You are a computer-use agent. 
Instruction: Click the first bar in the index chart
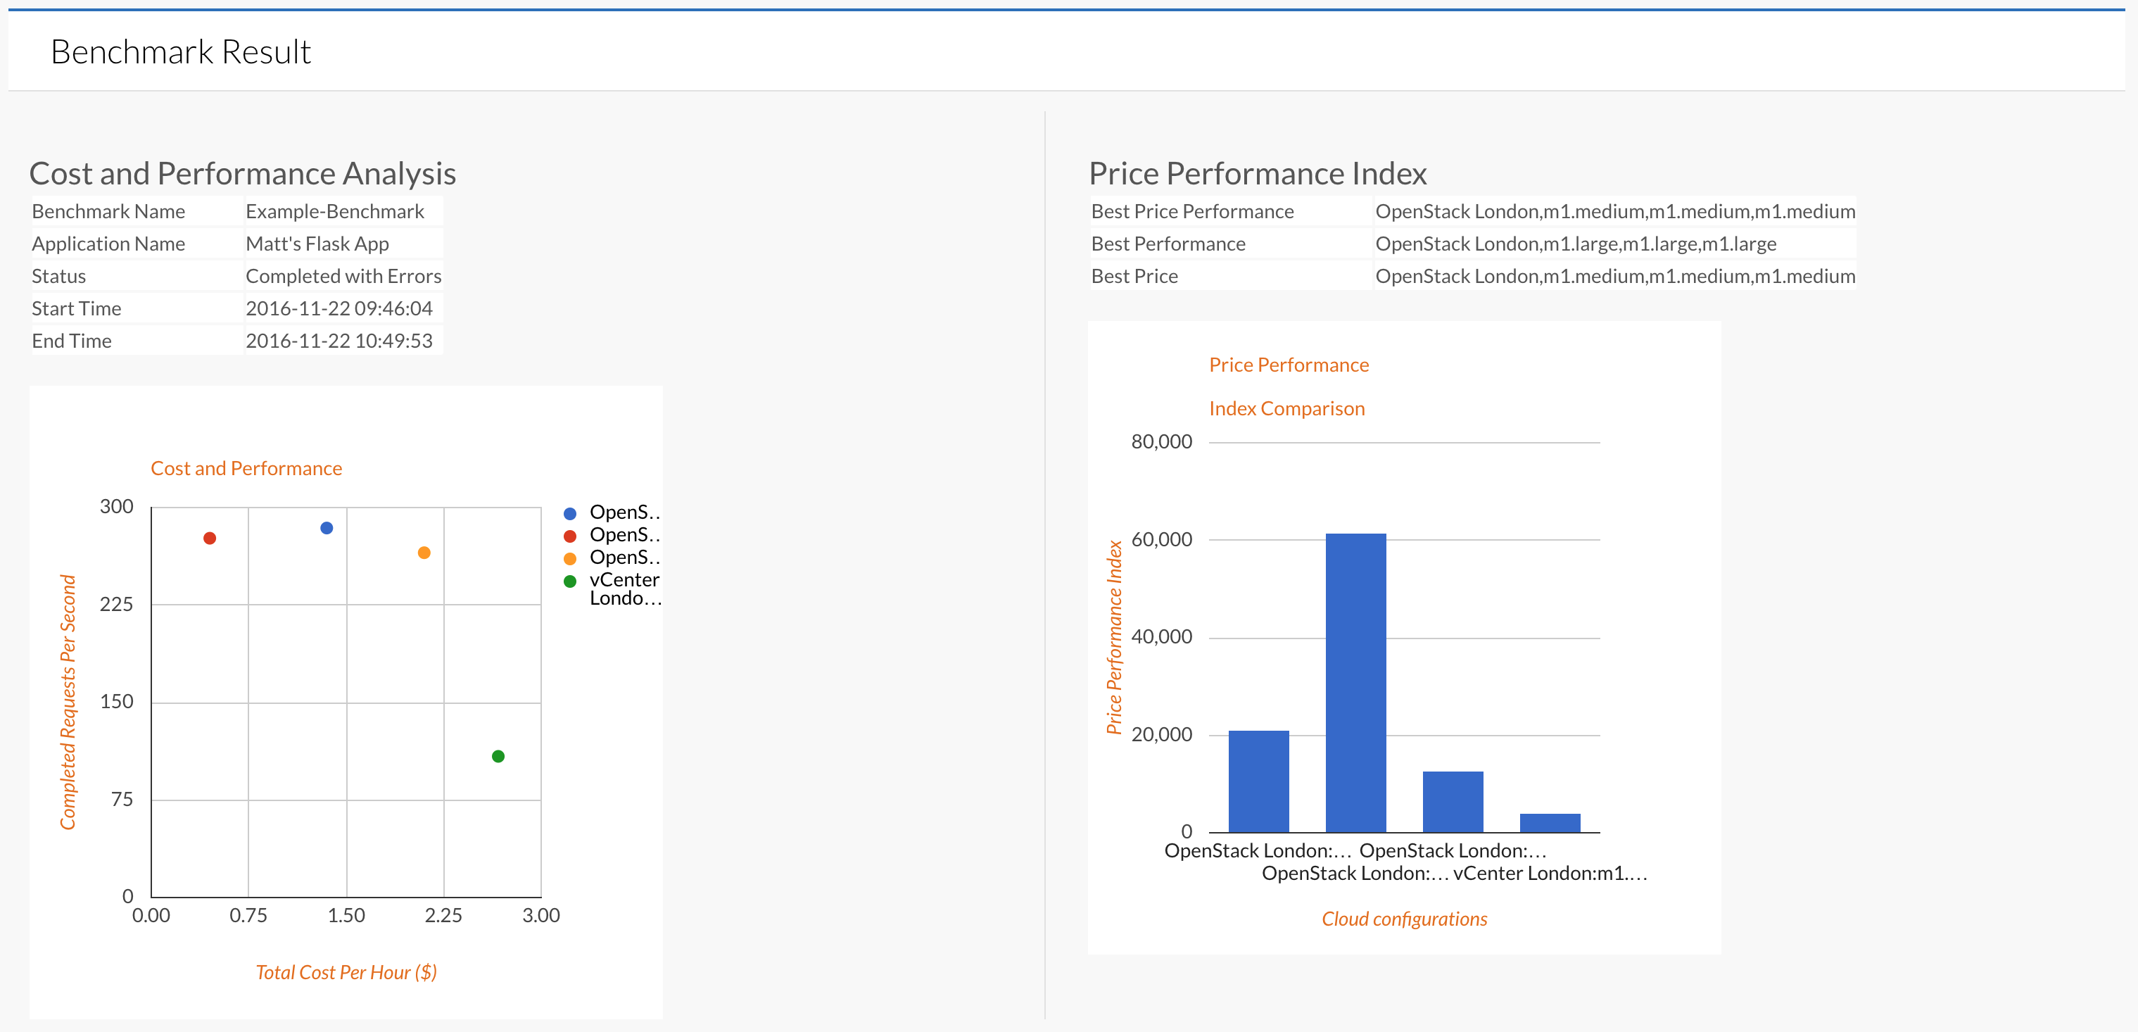(1258, 781)
